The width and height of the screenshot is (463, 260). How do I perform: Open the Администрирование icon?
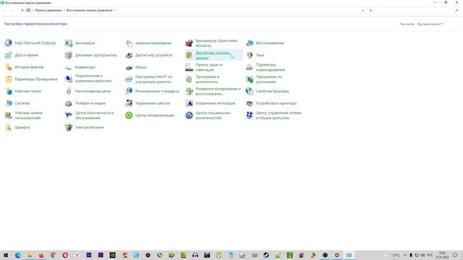pyautogui.click(x=129, y=43)
